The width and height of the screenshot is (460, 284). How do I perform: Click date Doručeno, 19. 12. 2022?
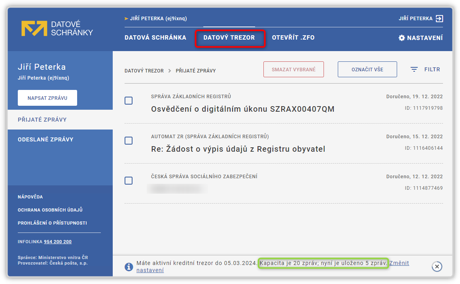[415, 97]
